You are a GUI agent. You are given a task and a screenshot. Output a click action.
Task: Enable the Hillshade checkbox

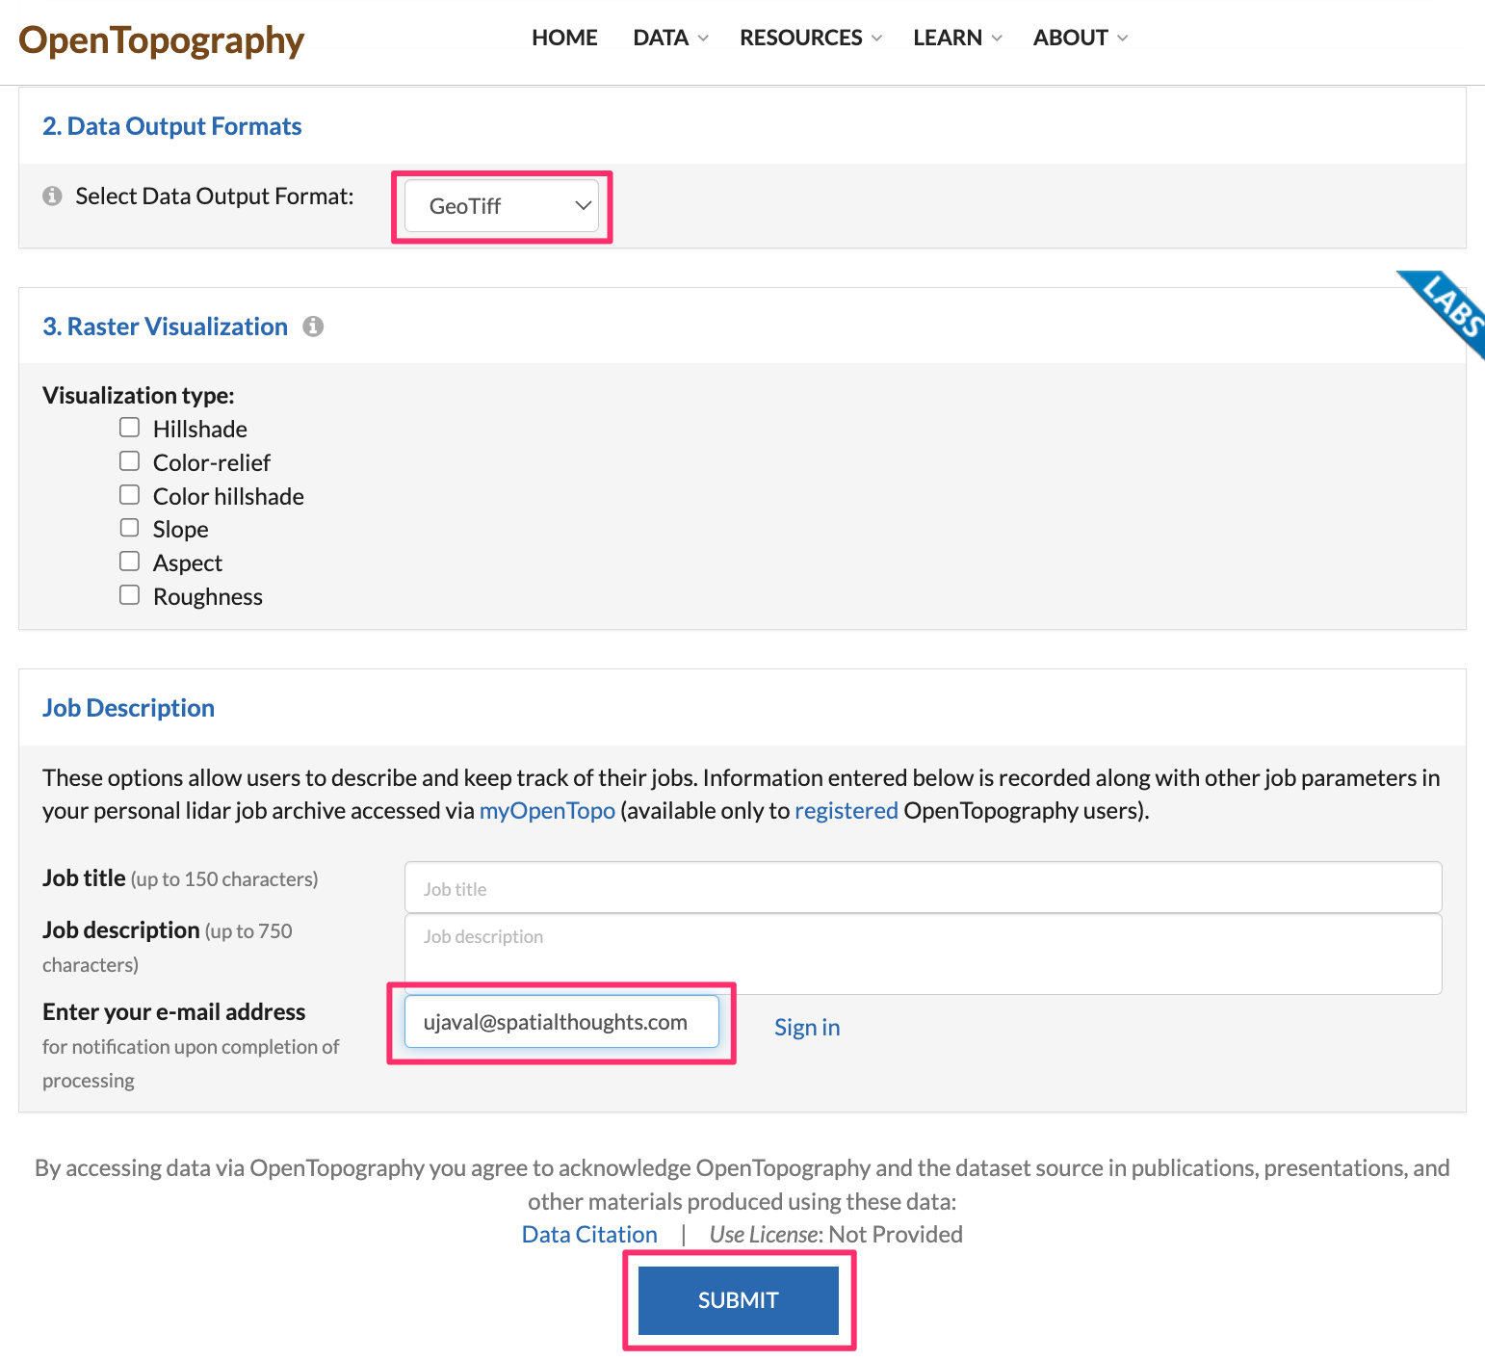pyautogui.click(x=130, y=428)
